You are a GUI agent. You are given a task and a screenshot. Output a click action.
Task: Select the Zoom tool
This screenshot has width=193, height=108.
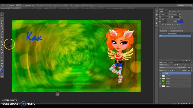coord(2,66)
